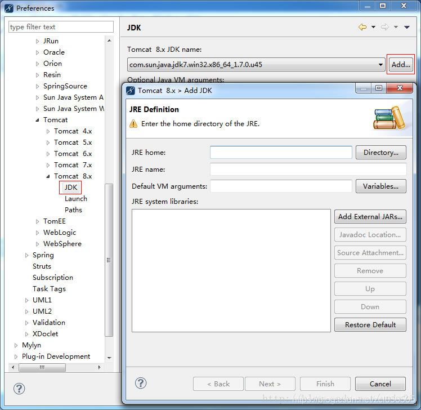Select the TomEE tree item
The height and width of the screenshot is (410, 421).
pyautogui.click(x=54, y=221)
